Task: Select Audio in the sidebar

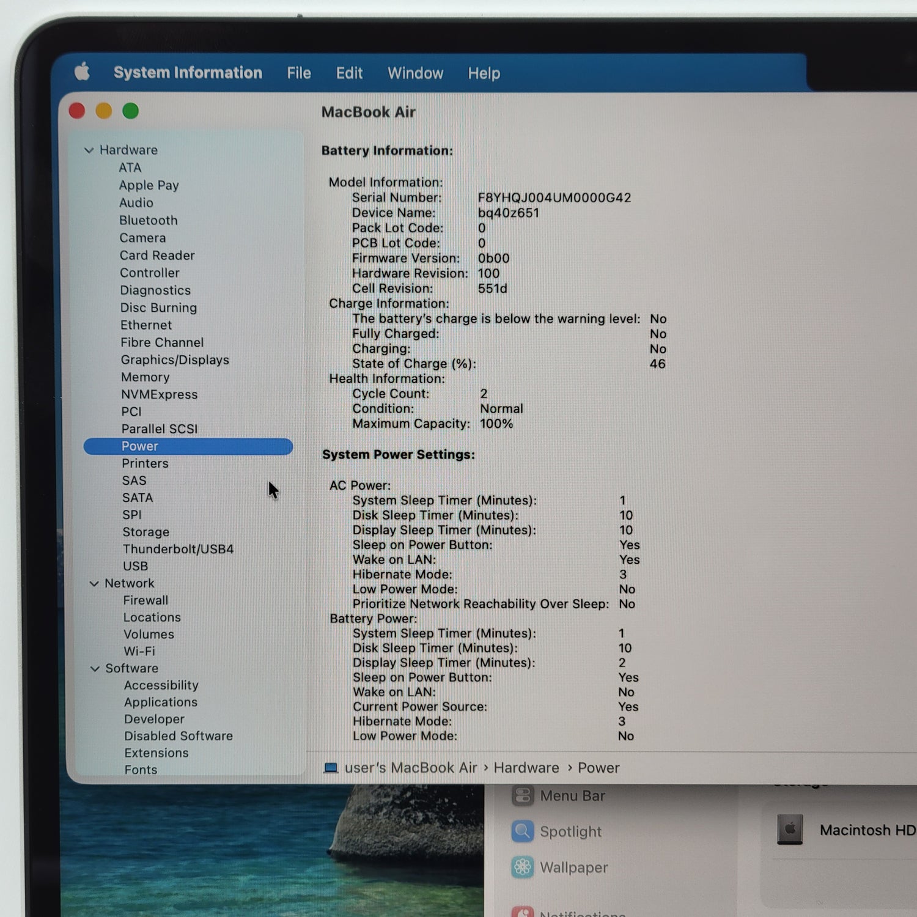Action: tap(136, 203)
